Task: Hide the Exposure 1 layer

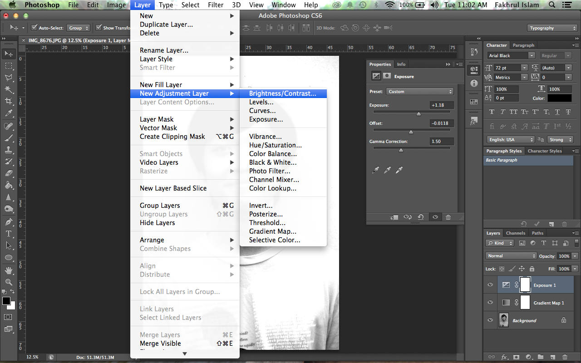Action: (x=490, y=285)
